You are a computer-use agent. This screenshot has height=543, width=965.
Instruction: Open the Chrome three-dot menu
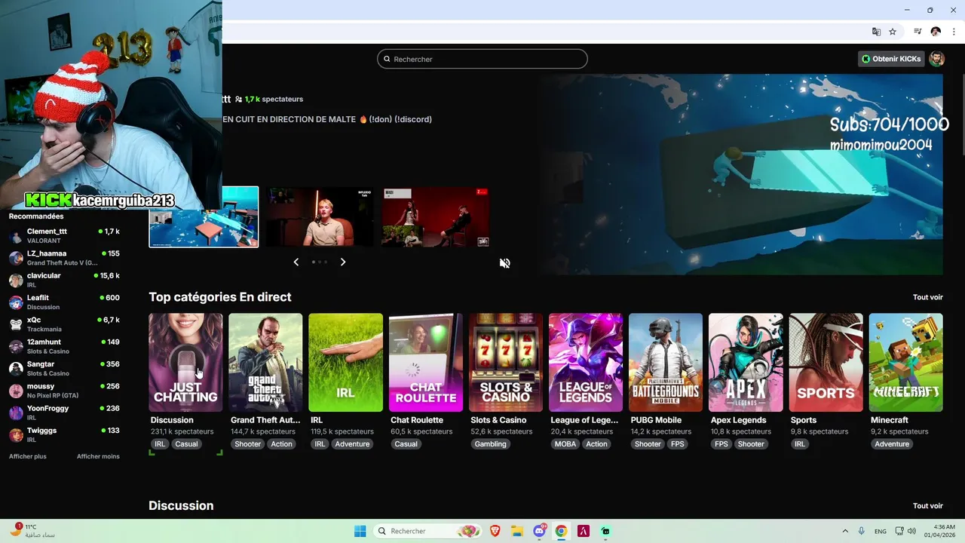[x=954, y=32]
